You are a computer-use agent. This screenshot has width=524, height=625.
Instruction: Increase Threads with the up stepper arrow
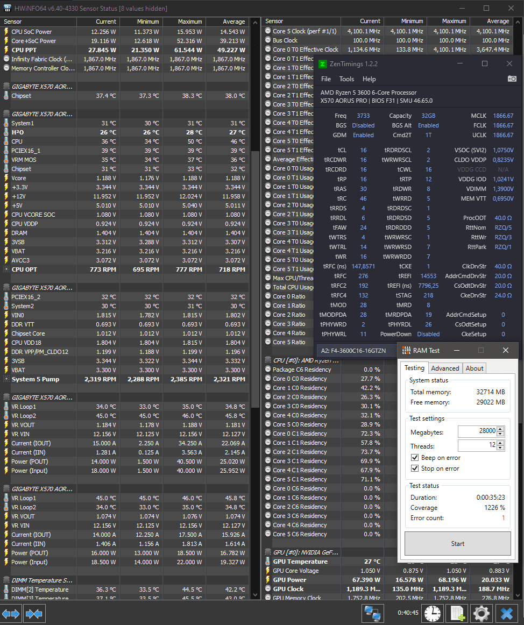pos(501,443)
